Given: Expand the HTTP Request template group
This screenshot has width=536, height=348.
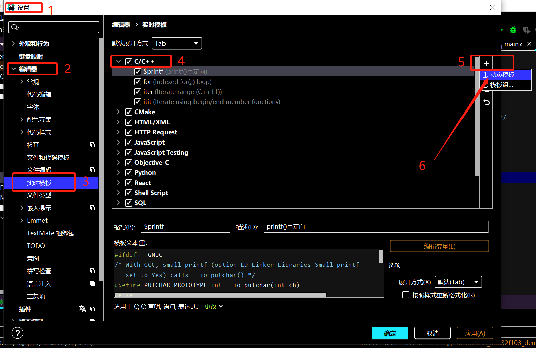Looking at the screenshot, I should [118, 132].
